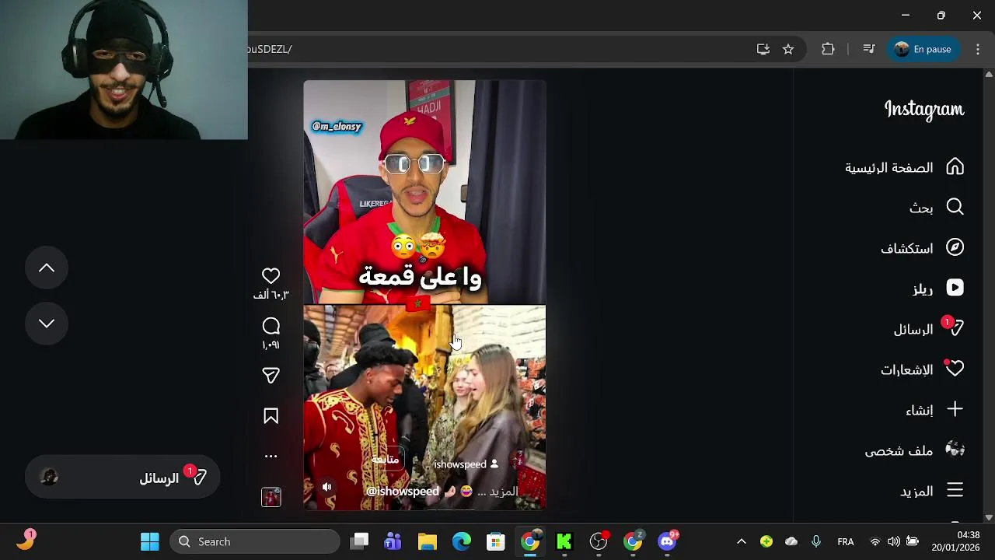
Task: Open the Wi-Fi network tray icon
Action: [x=875, y=541]
